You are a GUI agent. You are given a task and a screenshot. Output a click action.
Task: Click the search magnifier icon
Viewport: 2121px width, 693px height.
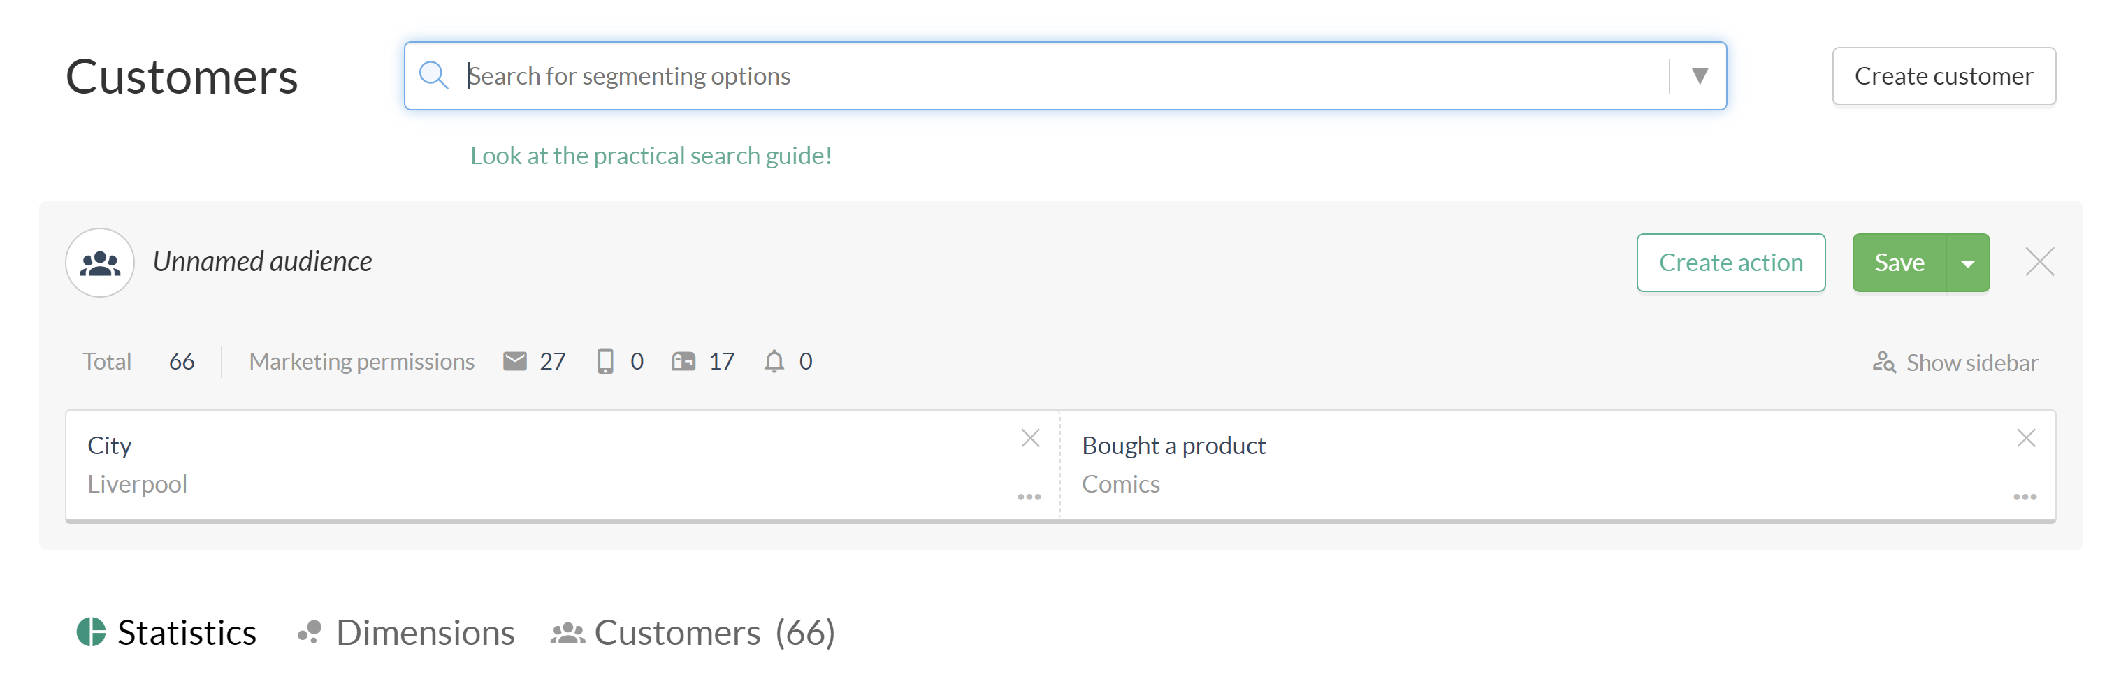click(x=433, y=75)
